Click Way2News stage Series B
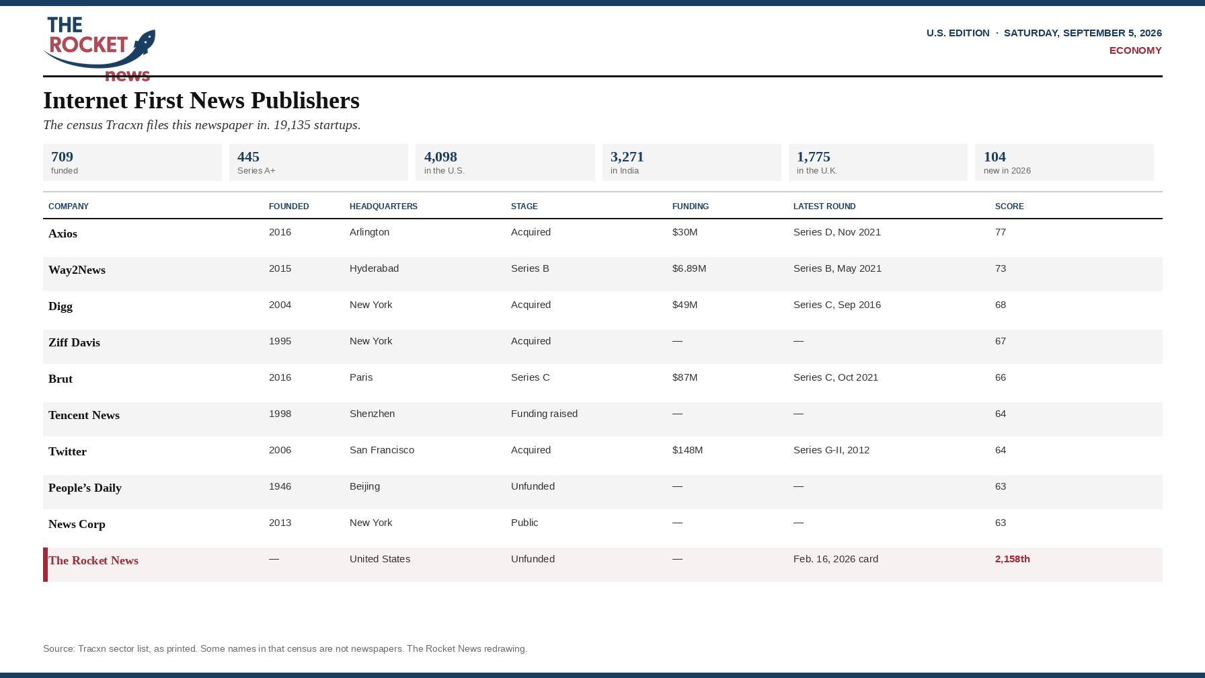 tap(530, 268)
